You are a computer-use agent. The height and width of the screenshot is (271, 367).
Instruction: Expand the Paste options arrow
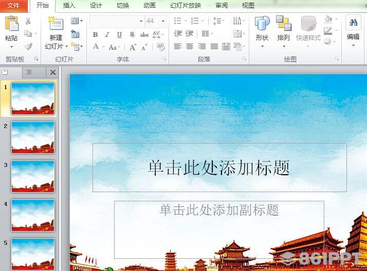tap(11, 47)
